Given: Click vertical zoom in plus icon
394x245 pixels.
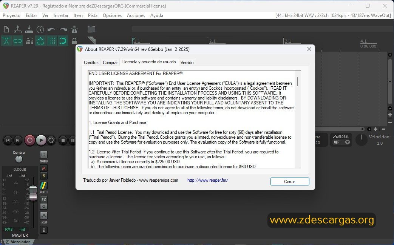Looking at the screenshot, I should pyautogui.click(x=390, y=115).
